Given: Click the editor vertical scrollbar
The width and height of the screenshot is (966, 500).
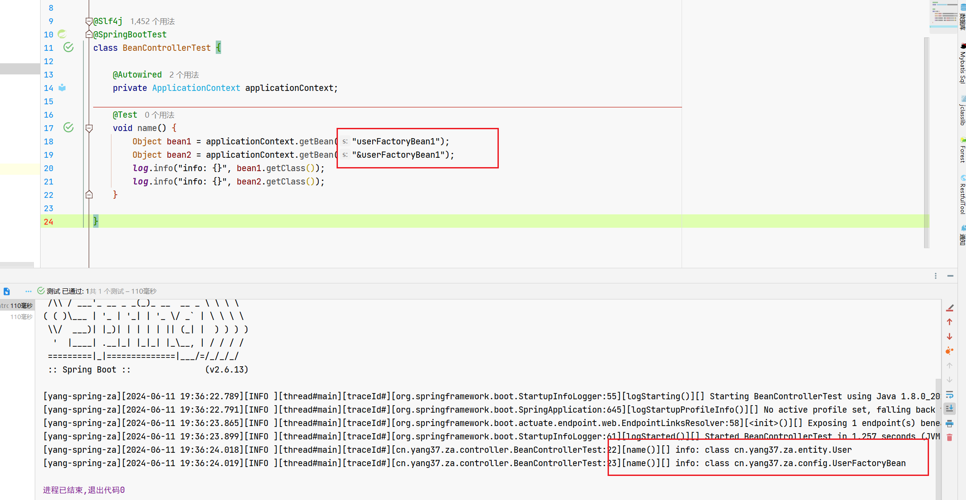Looking at the screenshot, I should click(926, 143).
